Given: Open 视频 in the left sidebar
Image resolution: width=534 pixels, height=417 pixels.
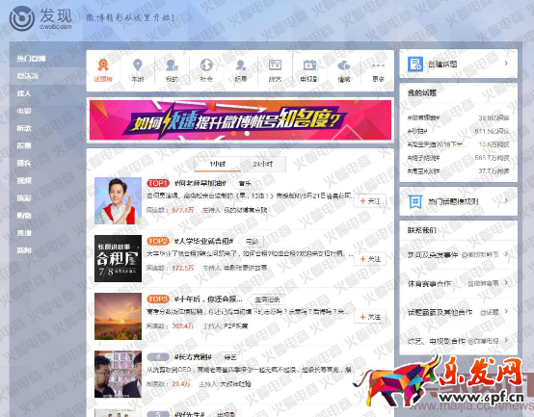Looking at the screenshot, I should point(24,181).
